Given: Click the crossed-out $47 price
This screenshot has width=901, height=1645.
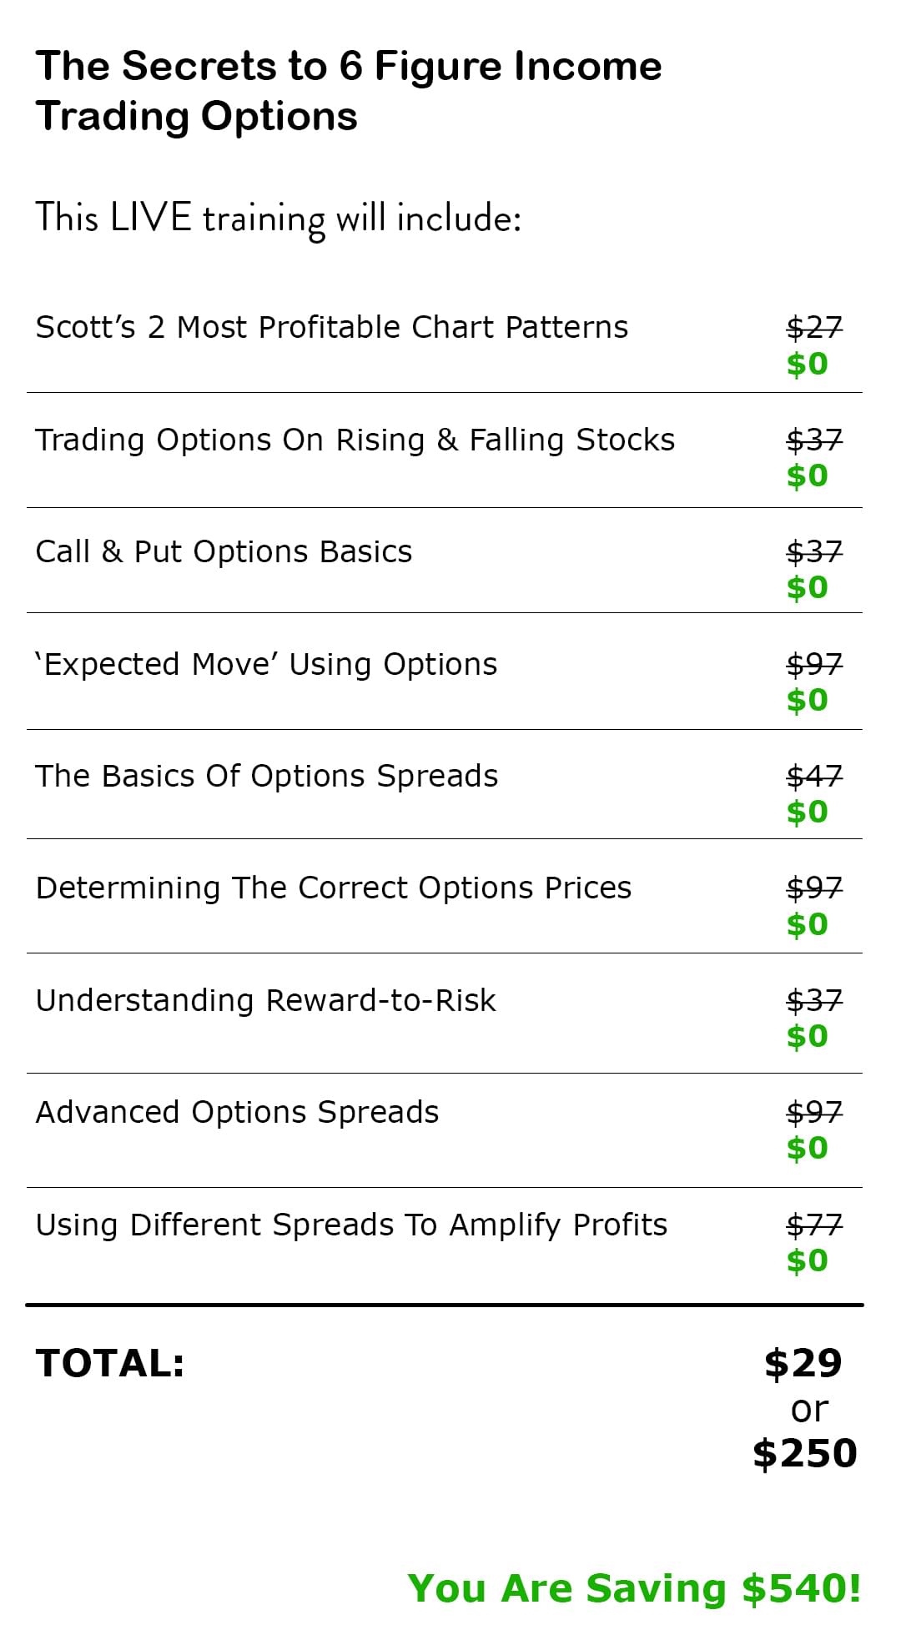Looking at the screenshot, I should point(814,776).
